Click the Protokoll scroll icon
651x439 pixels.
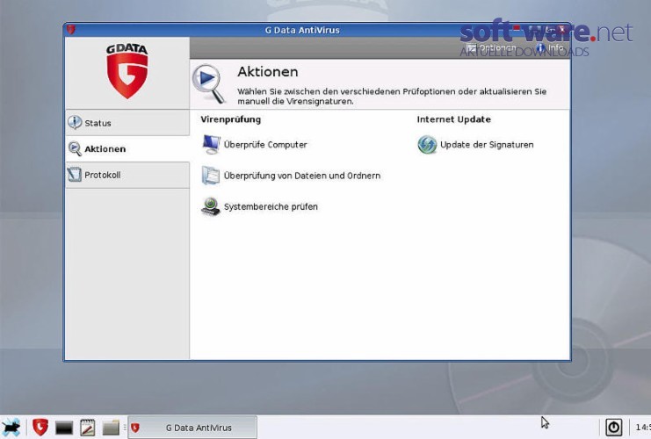[75, 174]
